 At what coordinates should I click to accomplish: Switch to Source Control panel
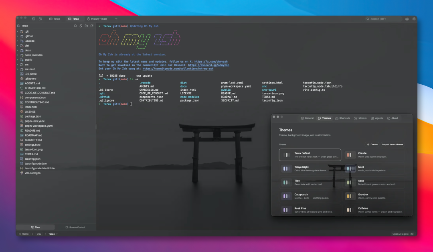(75, 227)
